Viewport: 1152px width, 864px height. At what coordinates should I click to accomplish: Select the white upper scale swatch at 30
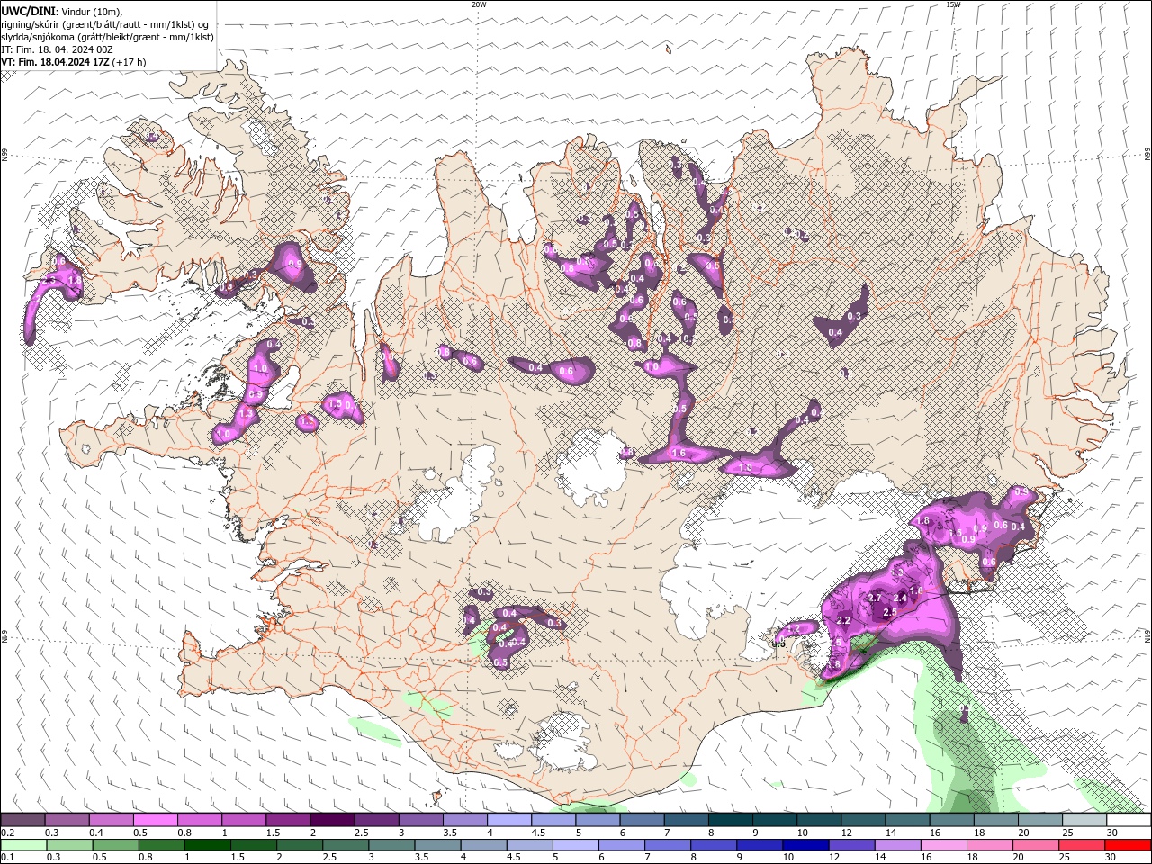pyautogui.click(x=1128, y=820)
